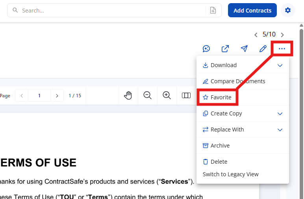Click the document search icon in search bar
The image size is (304, 199).
(213, 11)
